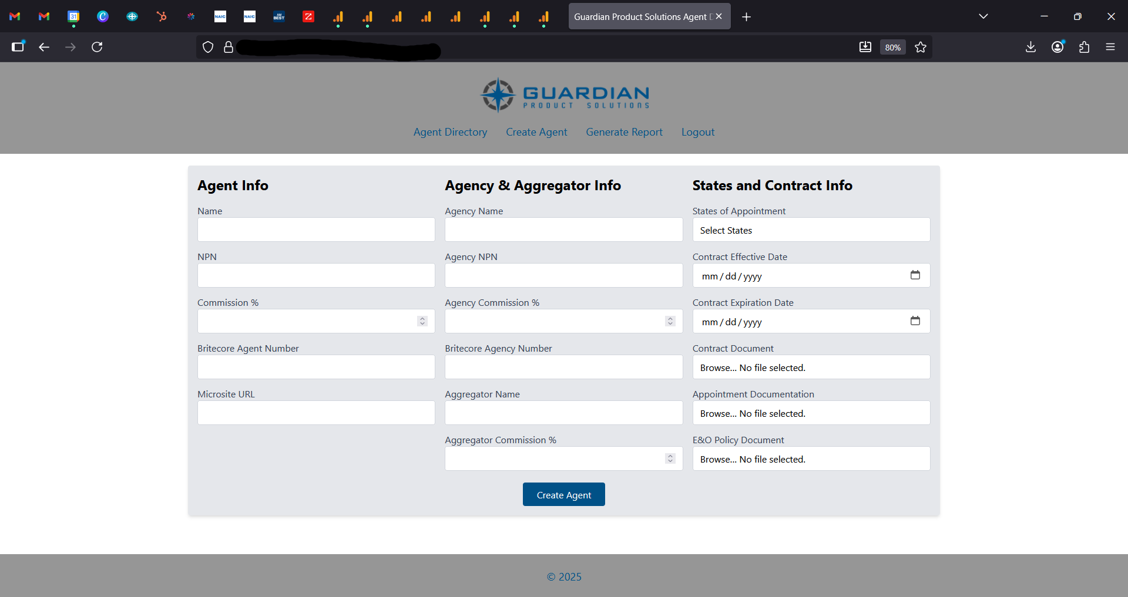Open the AM Best bookmark
1128x597 pixels.
click(x=278, y=16)
